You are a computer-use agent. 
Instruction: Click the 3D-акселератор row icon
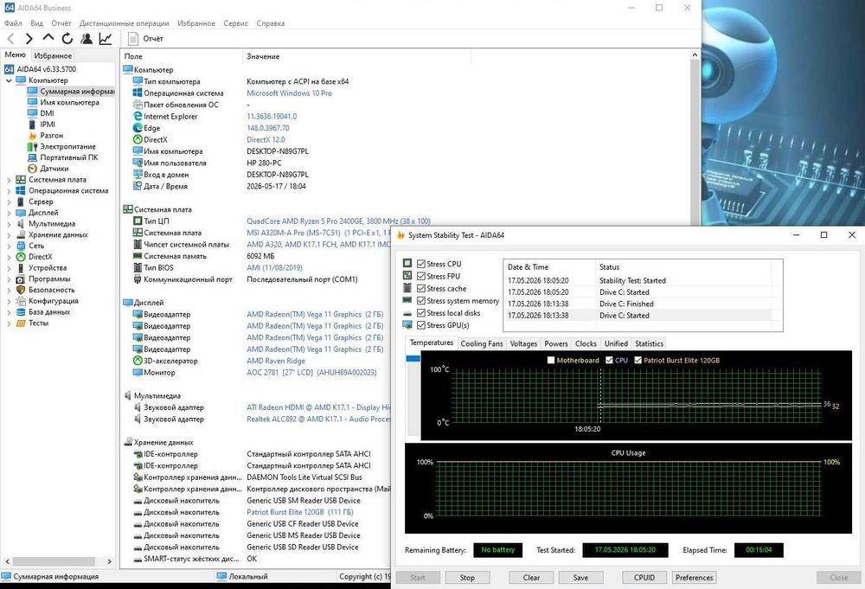pyautogui.click(x=138, y=361)
